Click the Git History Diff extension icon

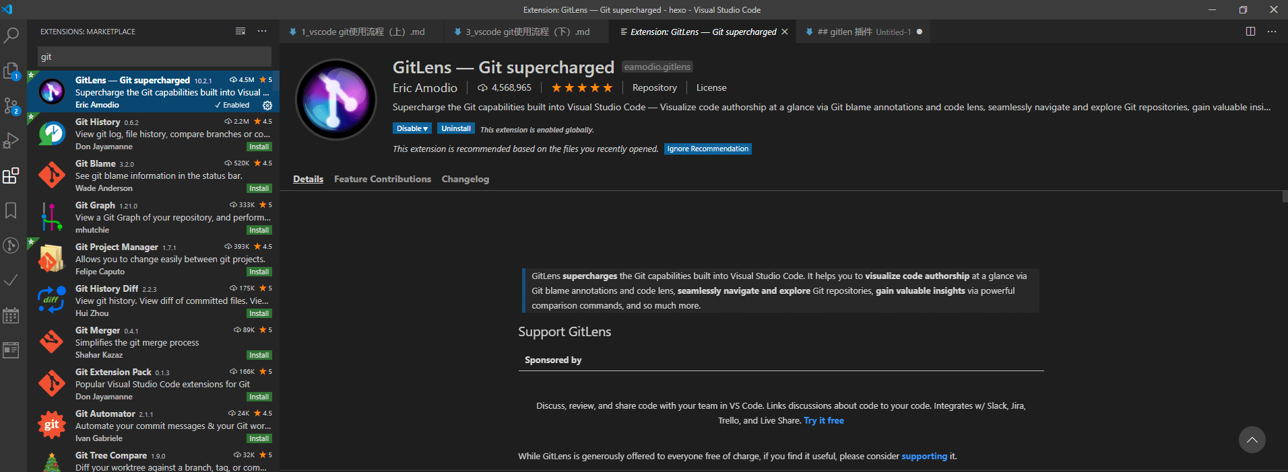pyautogui.click(x=52, y=301)
